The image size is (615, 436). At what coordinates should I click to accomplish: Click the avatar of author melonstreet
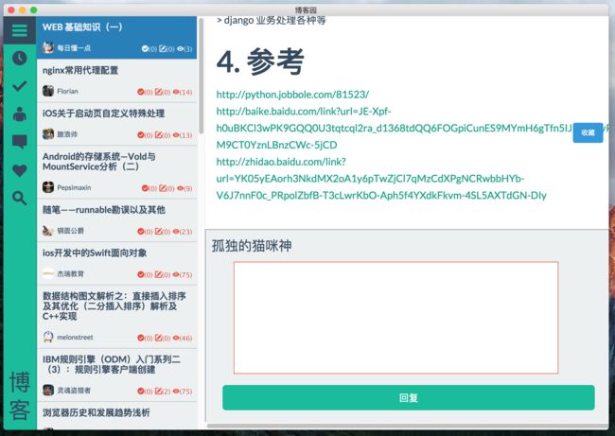pyautogui.click(x=48, y=338)
